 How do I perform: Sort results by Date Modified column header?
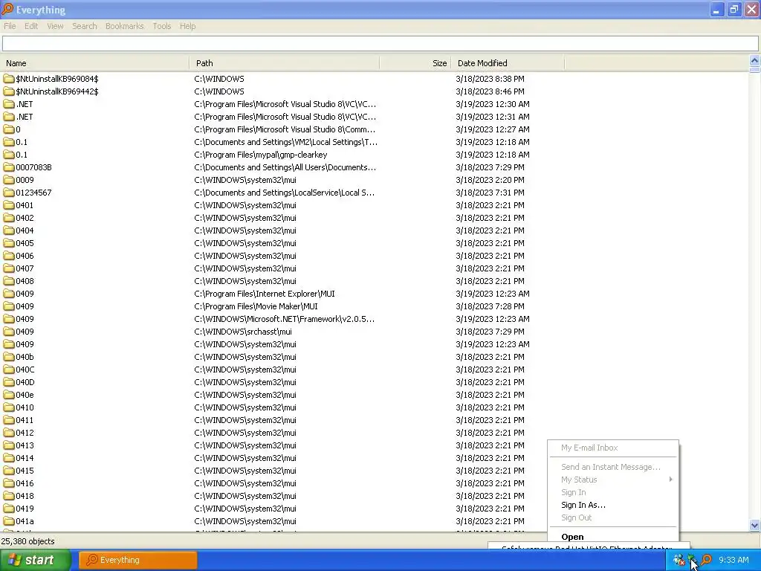click(x=508, y=63)
